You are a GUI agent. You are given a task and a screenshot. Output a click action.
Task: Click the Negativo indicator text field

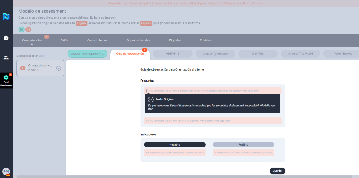(175, 153)
